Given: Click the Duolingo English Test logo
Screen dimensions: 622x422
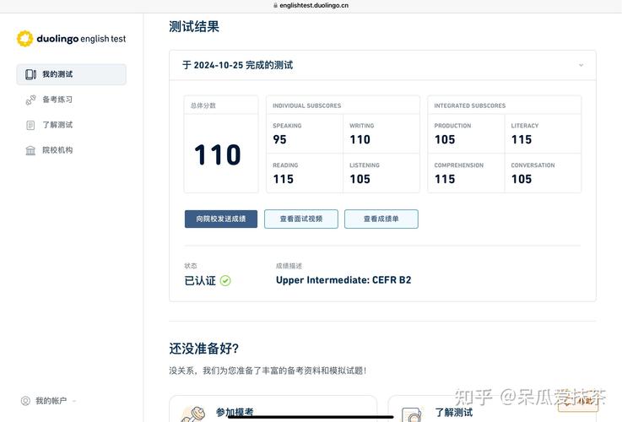Looking at the screenshot, I should pos(72,39).
